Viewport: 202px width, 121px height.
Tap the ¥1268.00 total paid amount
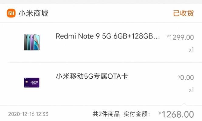click(x=176, y=114)
